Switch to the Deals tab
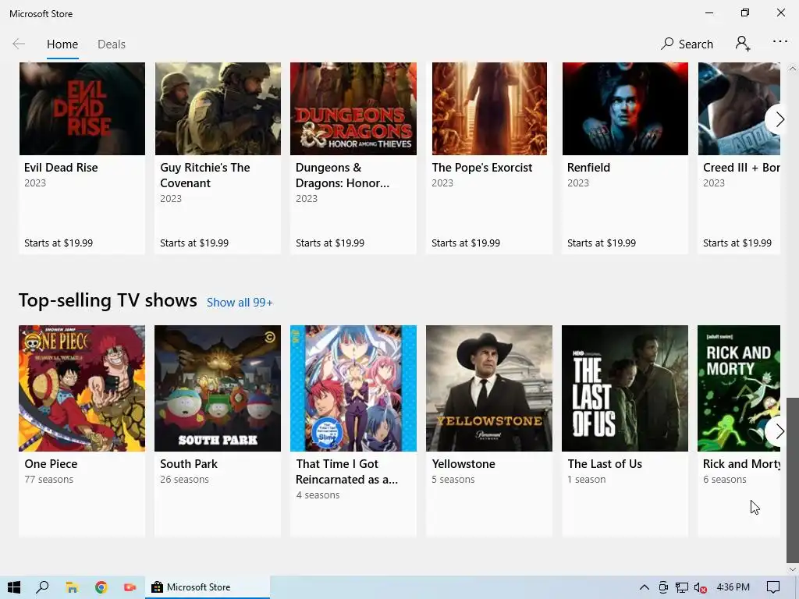This screenshot has height=599, width=799. 112,44
